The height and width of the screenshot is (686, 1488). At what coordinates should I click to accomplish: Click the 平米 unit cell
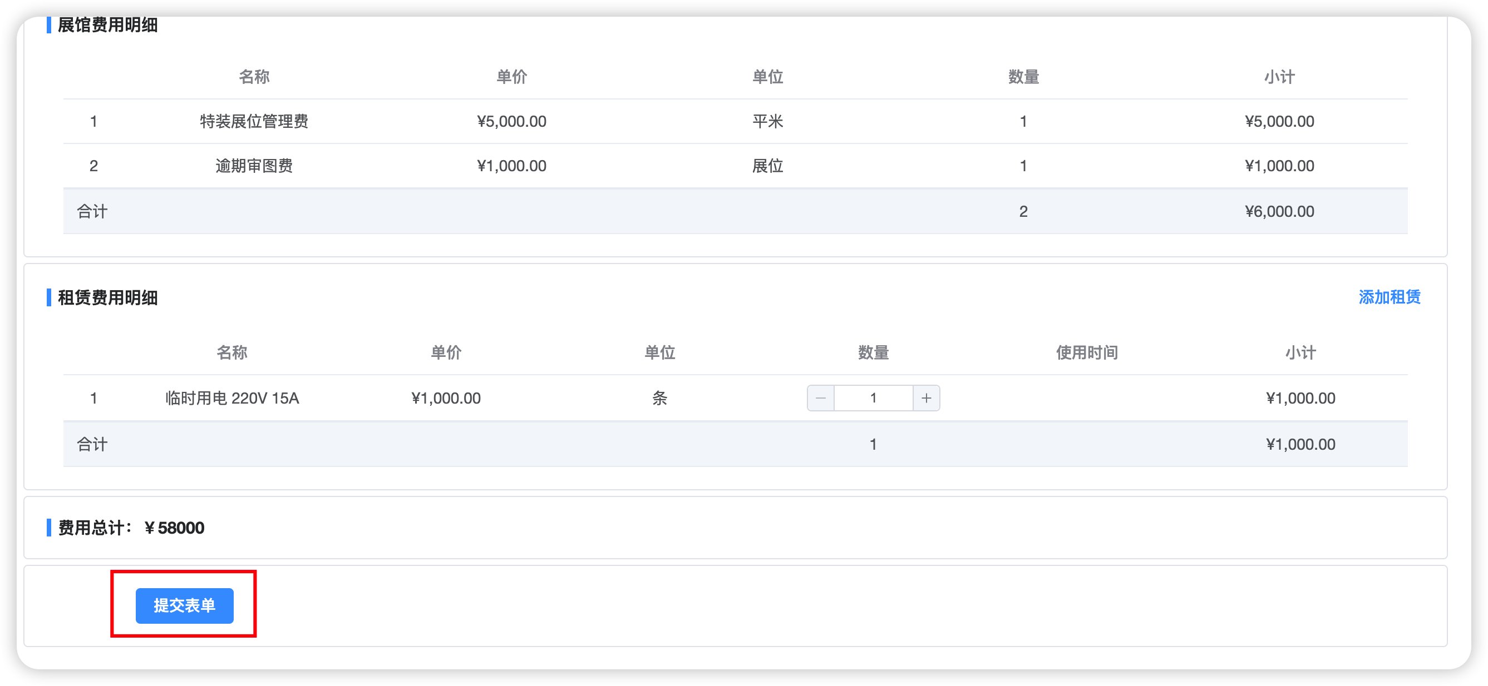[x=767, y=121]
